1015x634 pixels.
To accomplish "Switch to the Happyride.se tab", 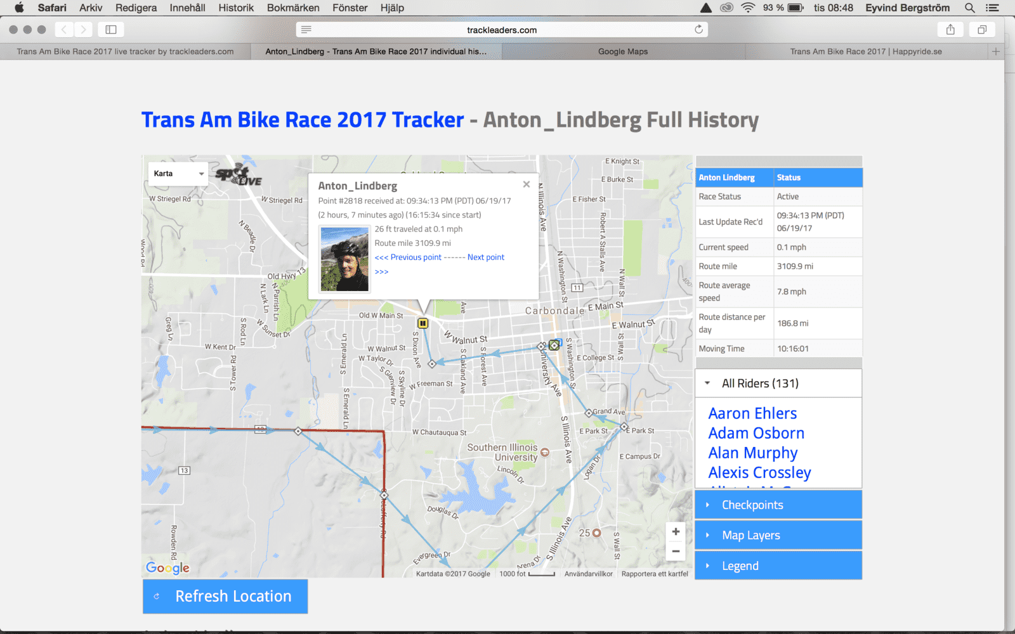I will [866, 51].
